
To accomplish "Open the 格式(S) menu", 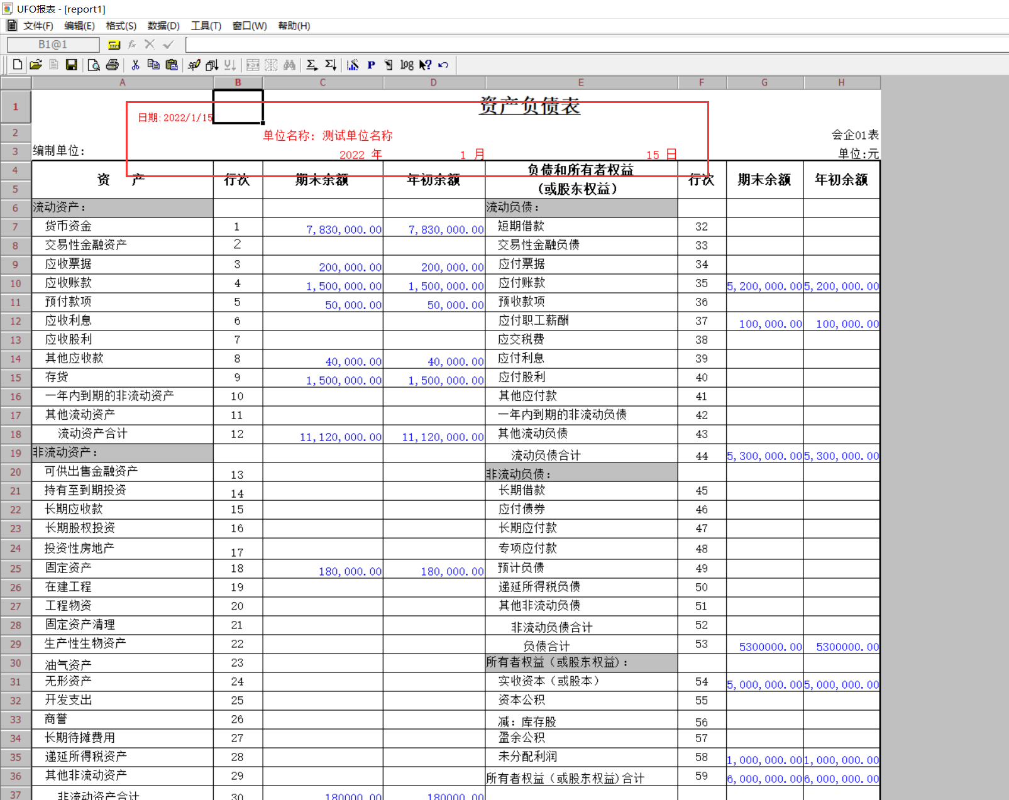I will [x=121, y=26].
